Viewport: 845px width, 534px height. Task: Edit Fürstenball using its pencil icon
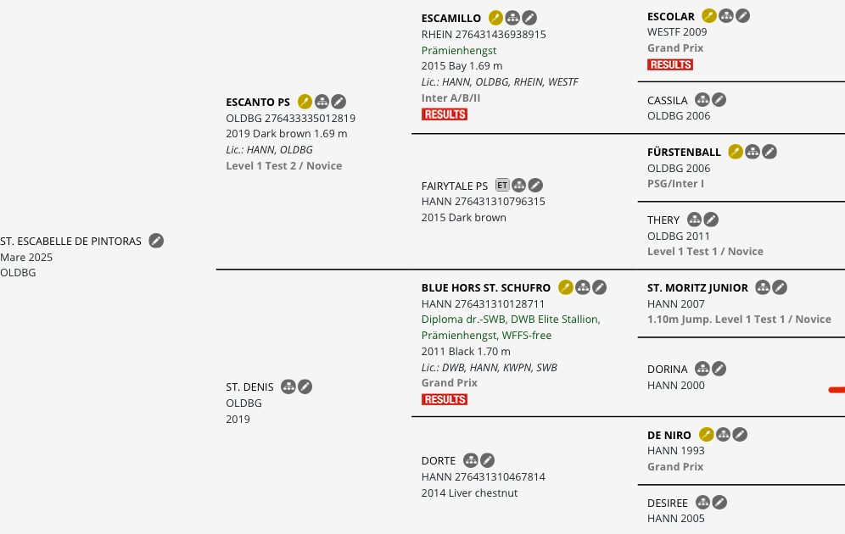click(769, 152)
